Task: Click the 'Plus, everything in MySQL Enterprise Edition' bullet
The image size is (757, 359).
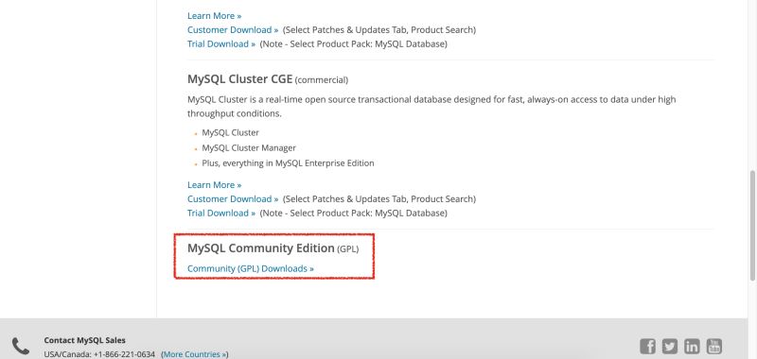Action: (x=288, y=163)
